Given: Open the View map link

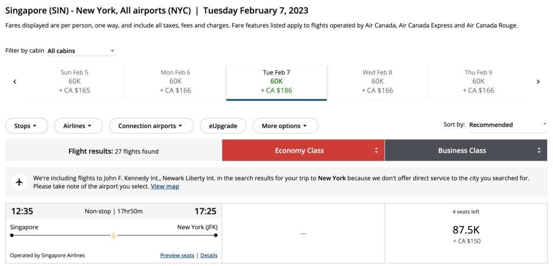Looking at the screenshot, I should point(165,187).
